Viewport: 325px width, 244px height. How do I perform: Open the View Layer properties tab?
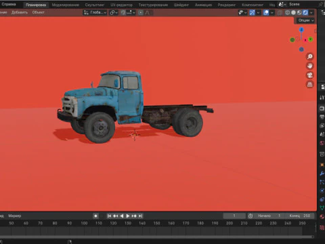click(322, 125)
